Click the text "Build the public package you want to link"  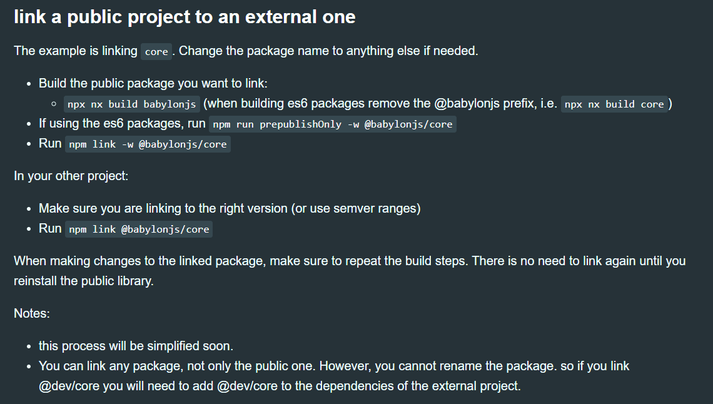[153, 84]
